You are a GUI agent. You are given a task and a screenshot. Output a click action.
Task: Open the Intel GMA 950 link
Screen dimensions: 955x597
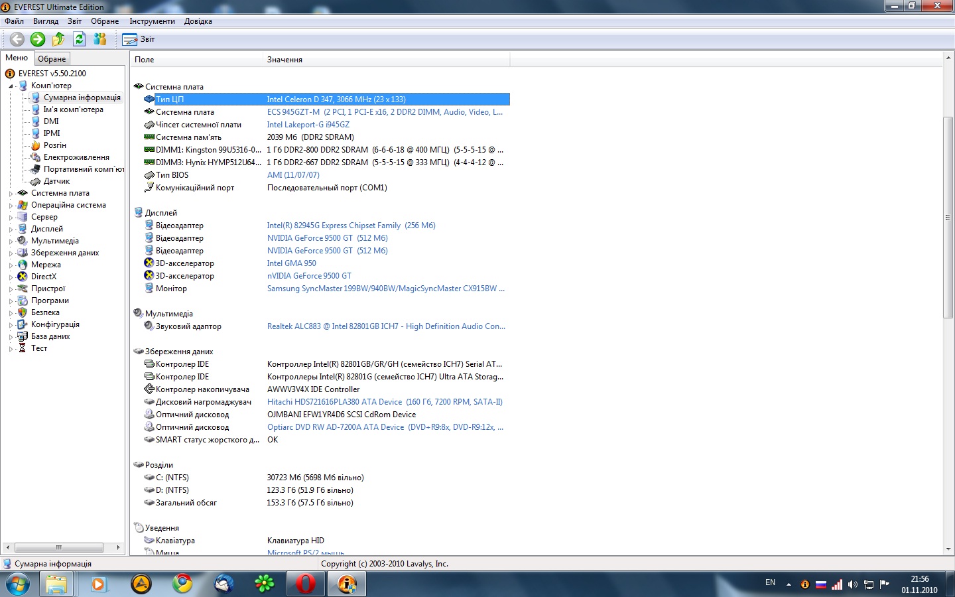(x=291, y=263)
